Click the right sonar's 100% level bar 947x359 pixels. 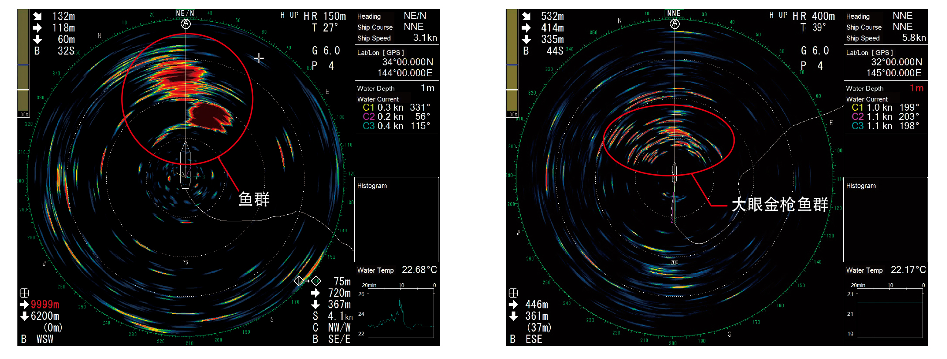(512, 63)
